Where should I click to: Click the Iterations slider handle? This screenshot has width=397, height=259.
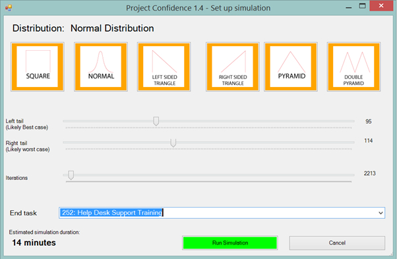(71, 175)
